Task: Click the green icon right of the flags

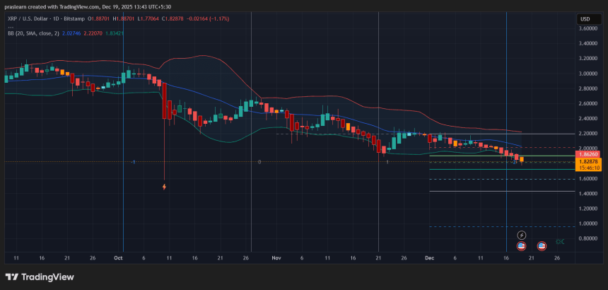Action: click(x=560, y=242)
